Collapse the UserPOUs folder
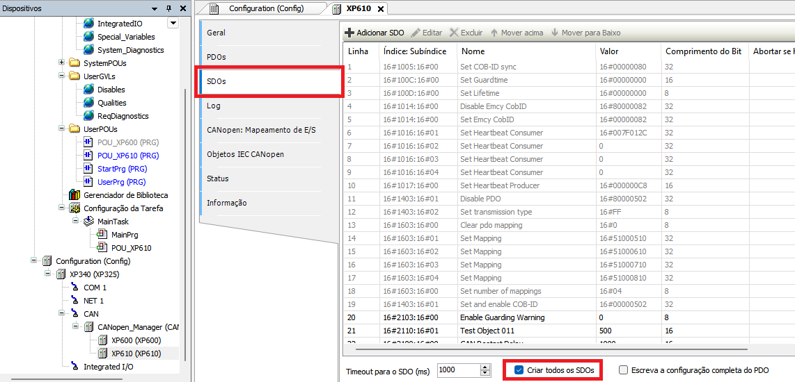Image resolution: width=795 pixels, height=382 pixels. pos(62,129)
